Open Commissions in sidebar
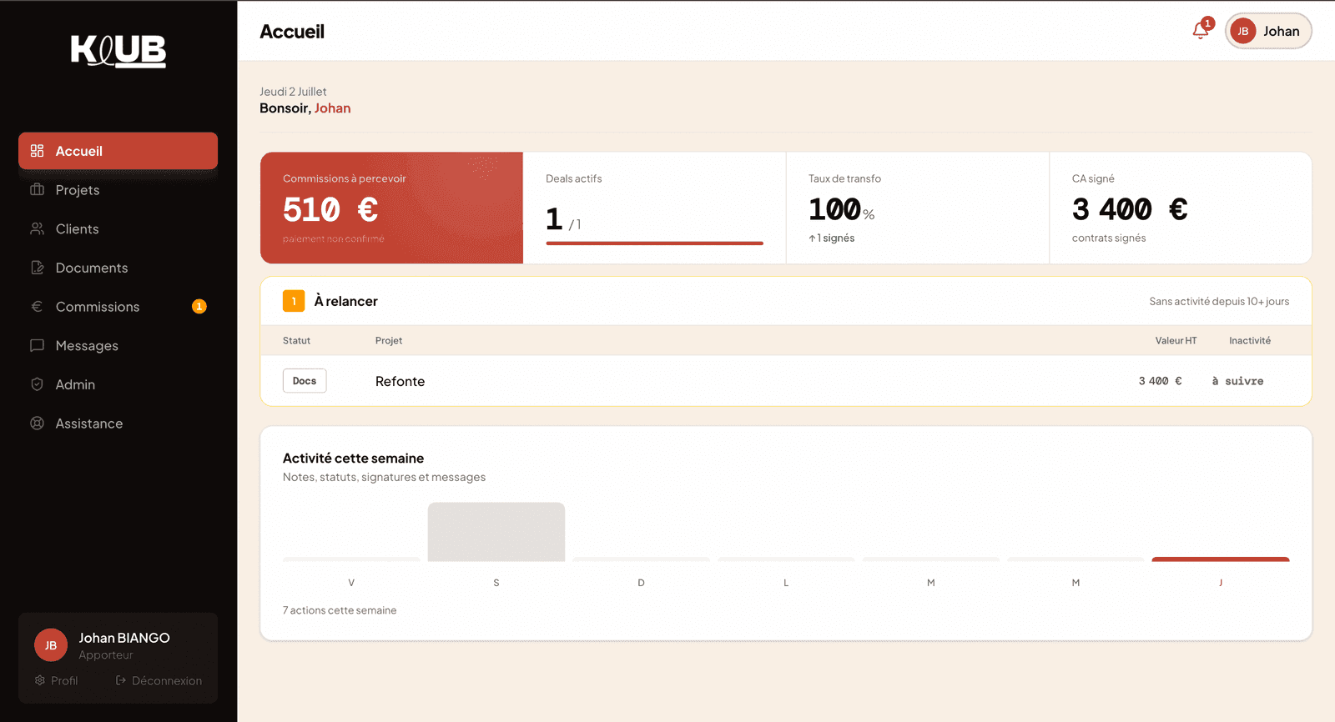Viewport: 1335px width, 722px height. coord(118,307)
